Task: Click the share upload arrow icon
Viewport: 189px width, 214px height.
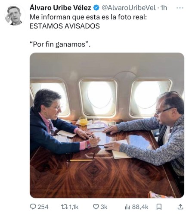Action: [180, 207]
